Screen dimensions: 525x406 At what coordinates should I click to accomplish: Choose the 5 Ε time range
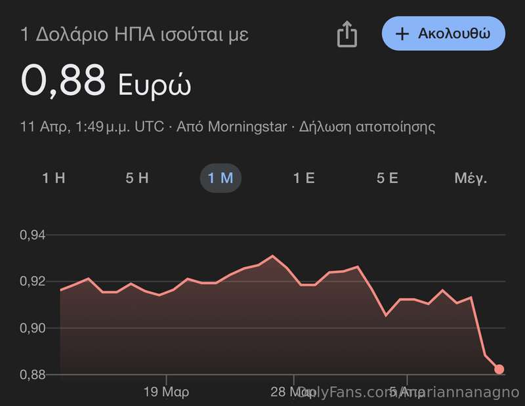click(387, 178)
